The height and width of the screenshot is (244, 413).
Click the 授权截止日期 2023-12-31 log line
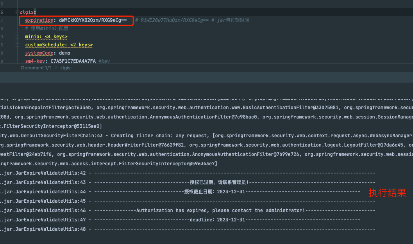pos(215,192)
